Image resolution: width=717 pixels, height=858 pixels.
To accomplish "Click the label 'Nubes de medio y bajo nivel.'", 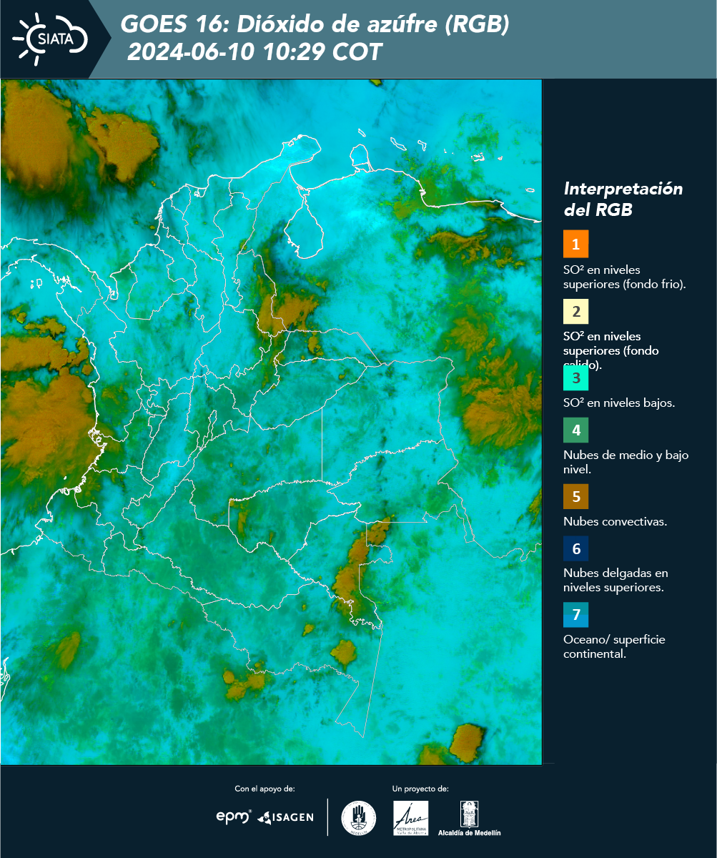I will click(x=625, y=462).
